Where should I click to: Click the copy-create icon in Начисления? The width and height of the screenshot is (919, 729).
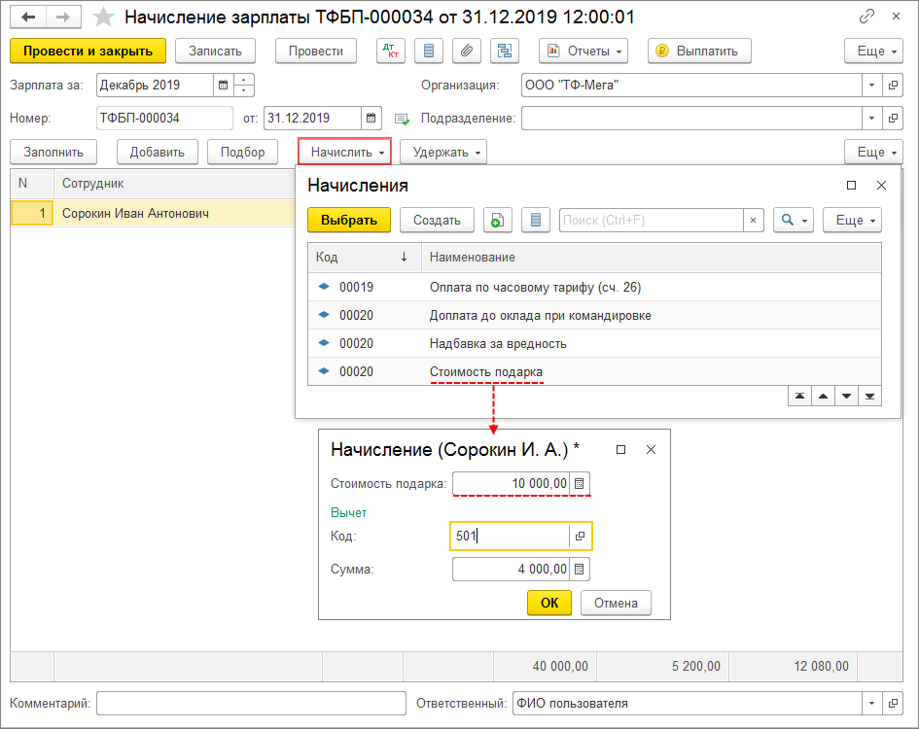pos(498,221)
